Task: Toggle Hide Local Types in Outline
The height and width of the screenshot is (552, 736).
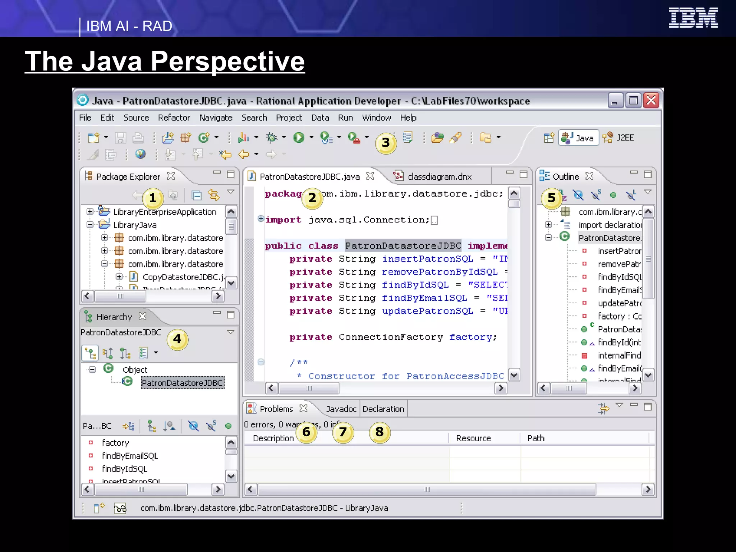Action: (631, 195)
